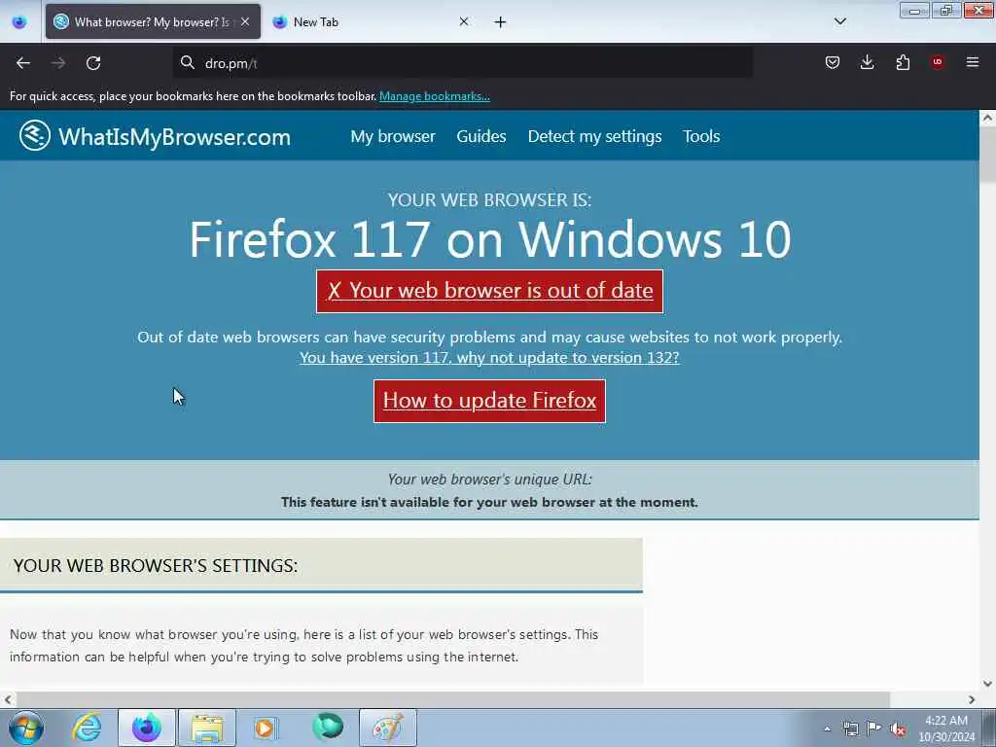Show hidden tray icons arrow
The width and height of the screenshot is (996, 747).
tap(827, 729)
